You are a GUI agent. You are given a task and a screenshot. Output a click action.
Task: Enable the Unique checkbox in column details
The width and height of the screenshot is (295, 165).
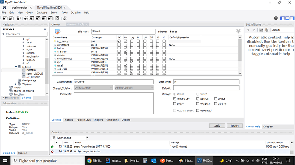(x=215, y=99)
